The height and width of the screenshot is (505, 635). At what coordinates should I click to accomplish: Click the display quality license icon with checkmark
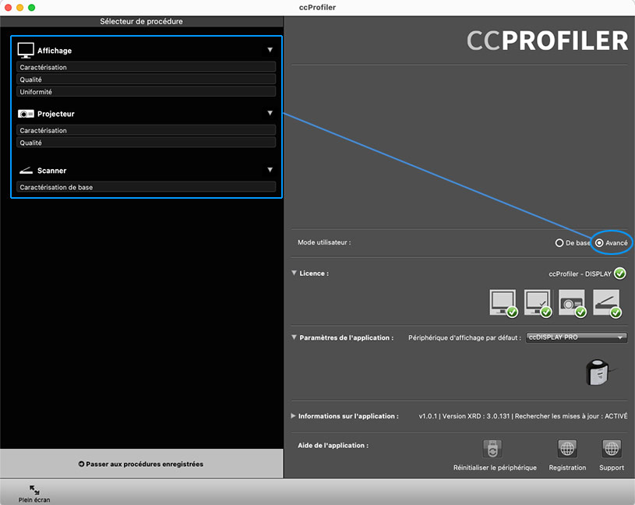pyautogui.click(x=538, y=302)
